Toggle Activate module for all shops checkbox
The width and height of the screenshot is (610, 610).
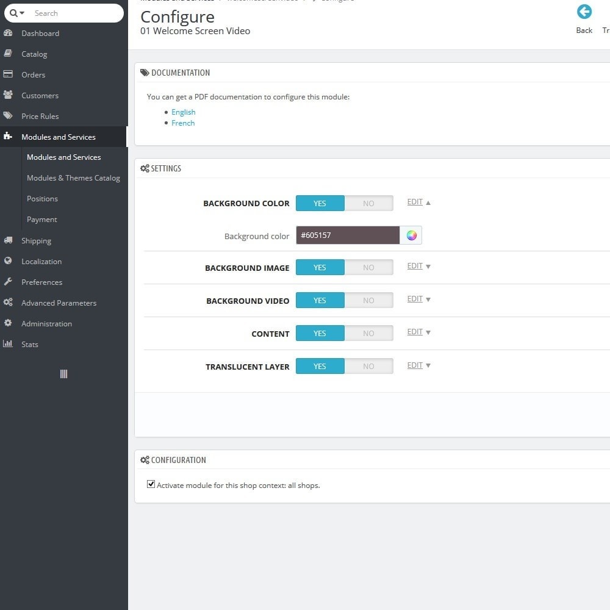point(151,484)
